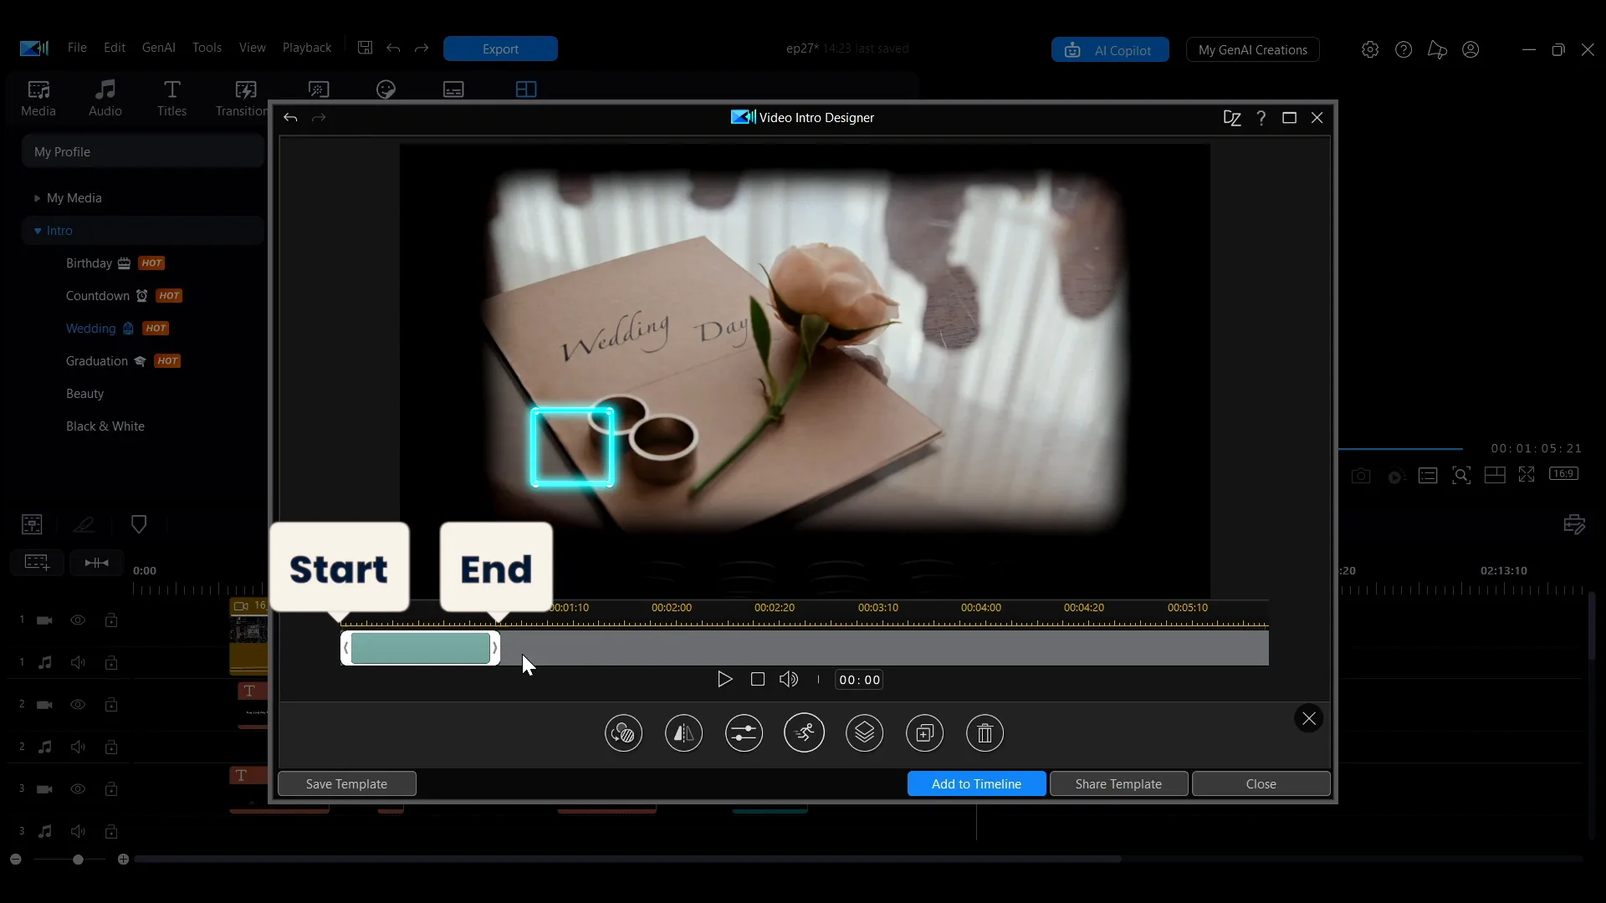The width and height of the screenshot is (1606, 903).
Task: Open the layer order icon
Action: 864,733
